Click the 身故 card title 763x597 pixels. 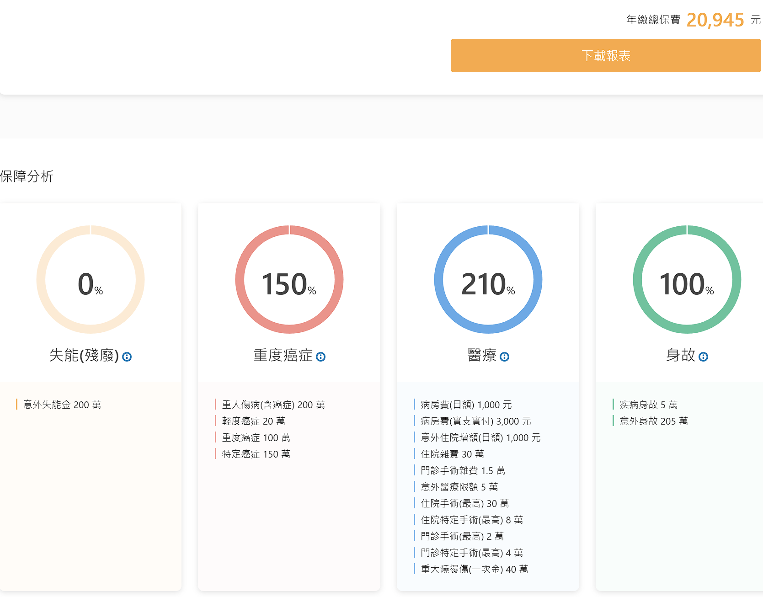pyautogui.click(x=681, y=355)
